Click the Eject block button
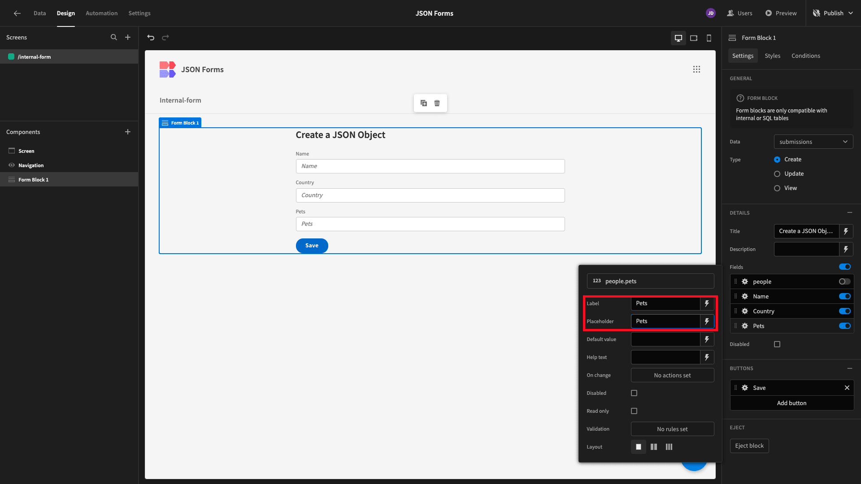Image resolution: width=861 pixels, height=484 pixels. click(749, 446)
